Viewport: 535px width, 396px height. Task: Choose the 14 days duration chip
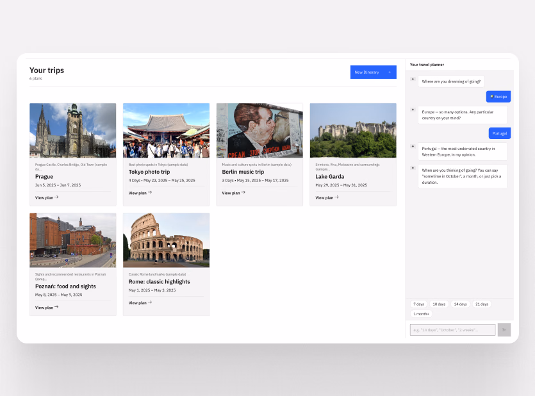460,304
